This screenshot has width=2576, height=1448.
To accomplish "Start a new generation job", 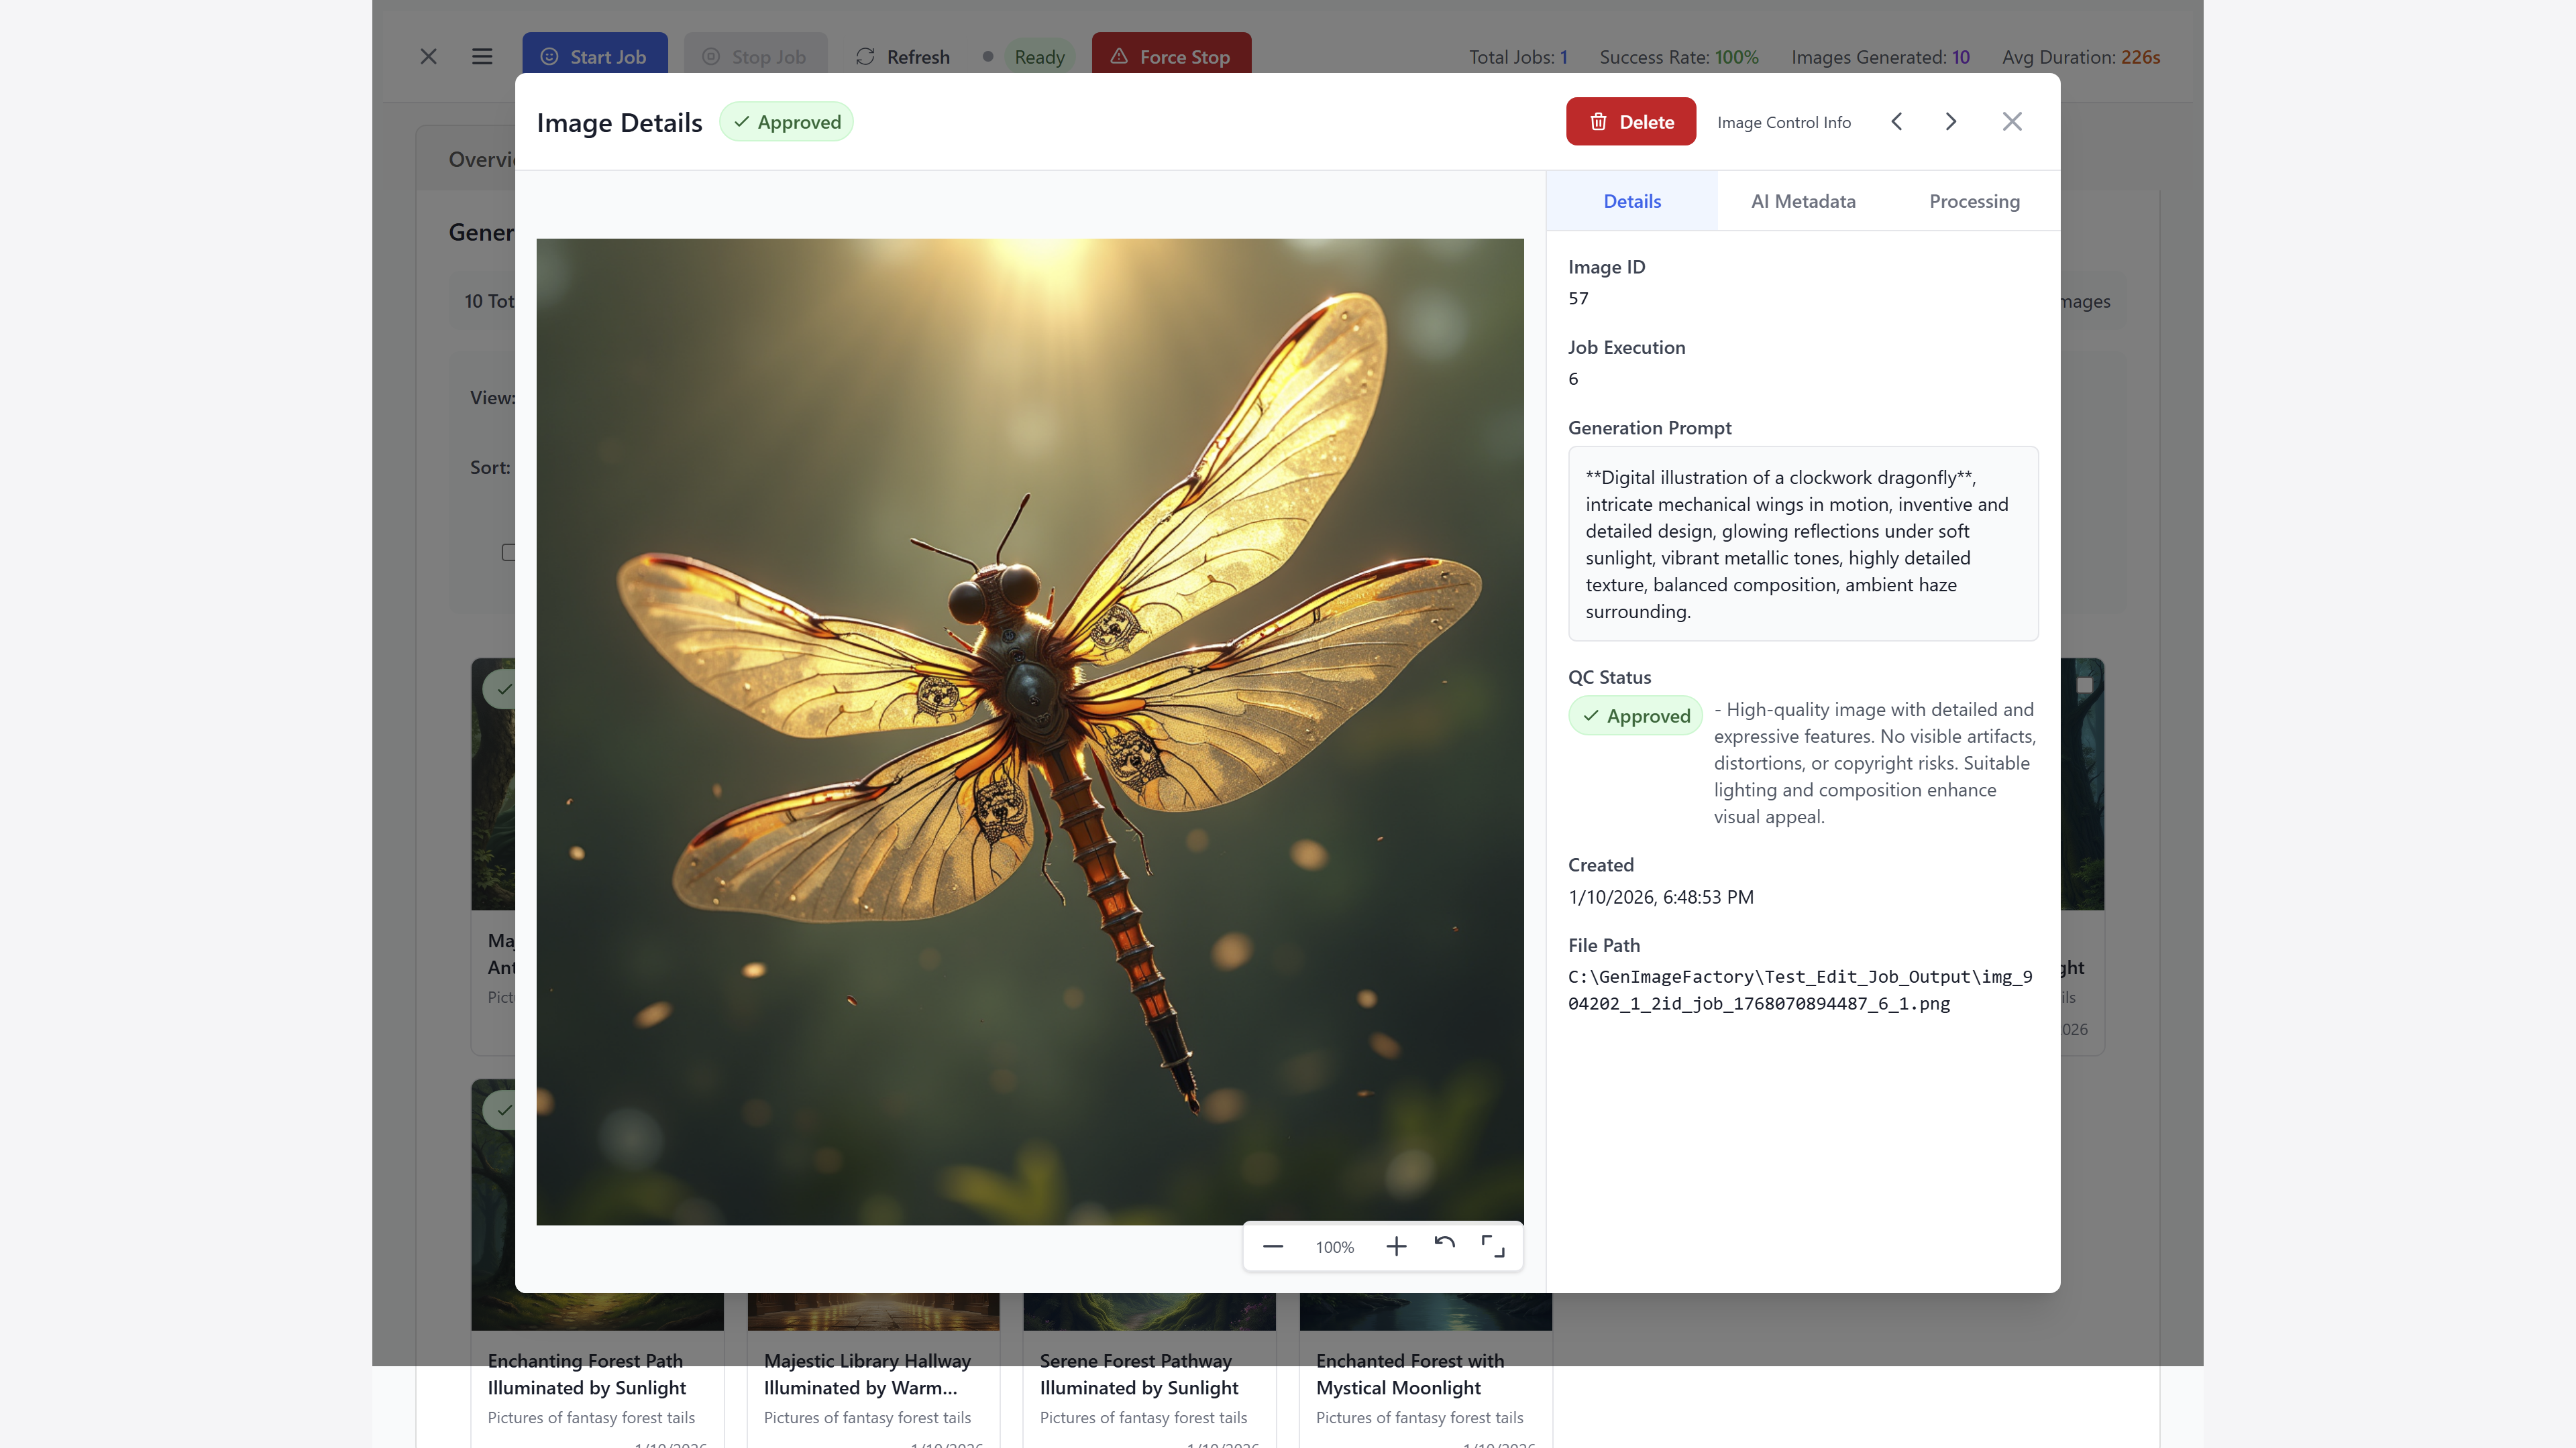I will (x=595, y=57).
